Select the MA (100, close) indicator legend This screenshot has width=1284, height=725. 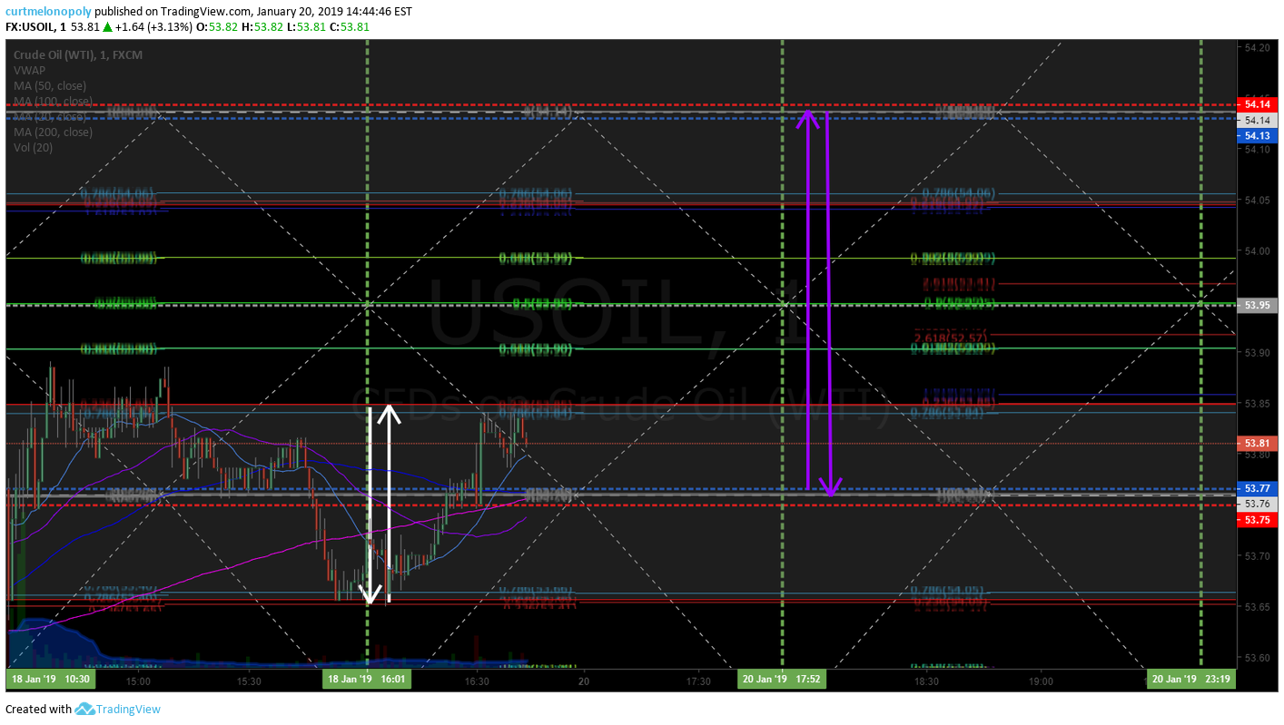(x=53, y=101)
